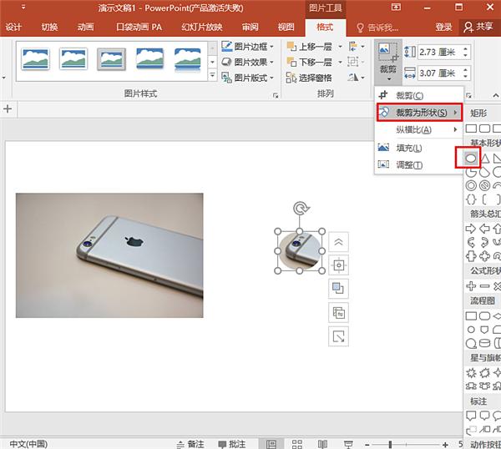Switch to slide sorter view
Viewport: 501px width, 449px height.
[295, 443]
